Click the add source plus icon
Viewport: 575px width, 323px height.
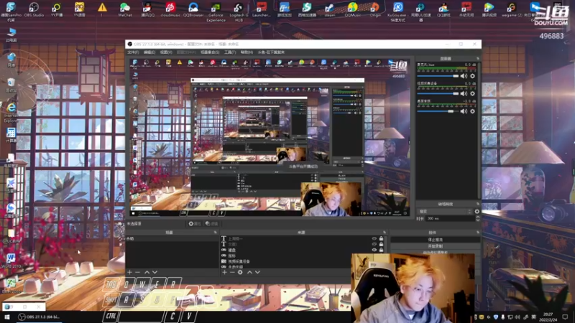pos(224,272)
